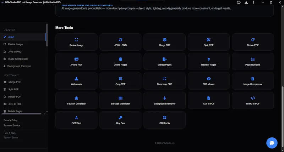Image resolution: width=284 pixels, height=152 pixels.
Task: Select Image Compressor in the sidebar
Action: (x=23, y=59)
